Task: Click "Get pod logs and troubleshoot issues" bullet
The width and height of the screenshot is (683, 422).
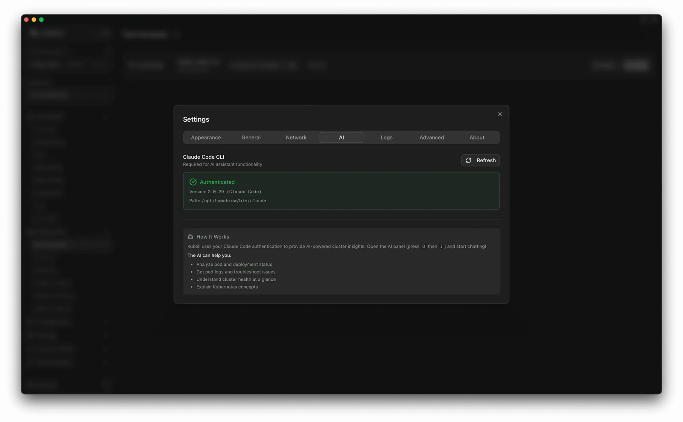Action: point(236,272)
